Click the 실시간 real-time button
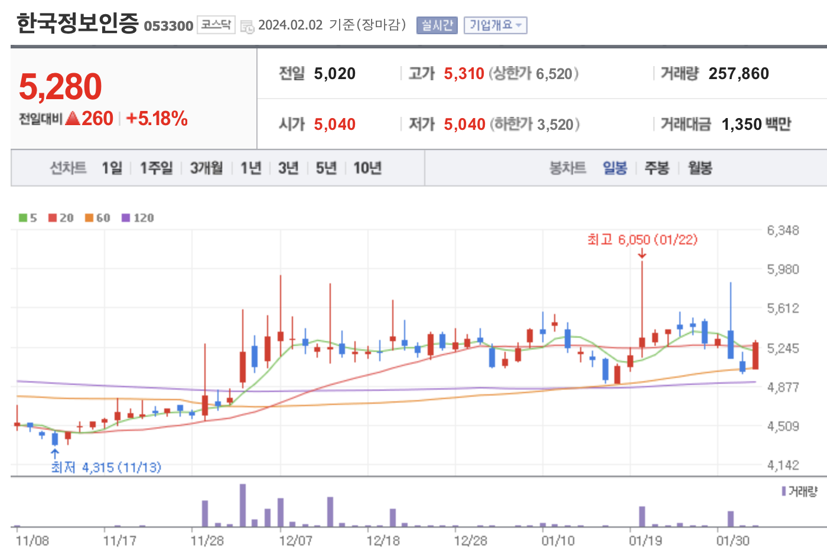Image resolution: width=827 pixels, height=556 pixels. pyautogui.click(x=437, y=25)
